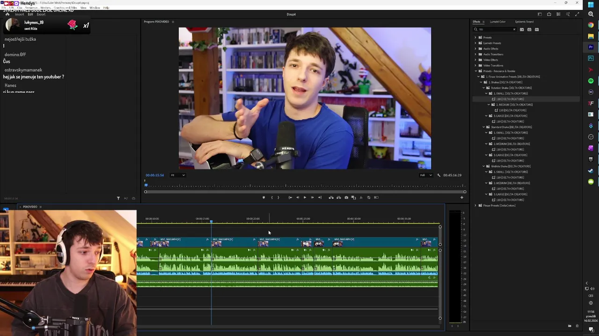This screenshot has height=336, width=599.
Task: Open the PSKOVIDEO timeline panel menu
Action: pos(40,207)
